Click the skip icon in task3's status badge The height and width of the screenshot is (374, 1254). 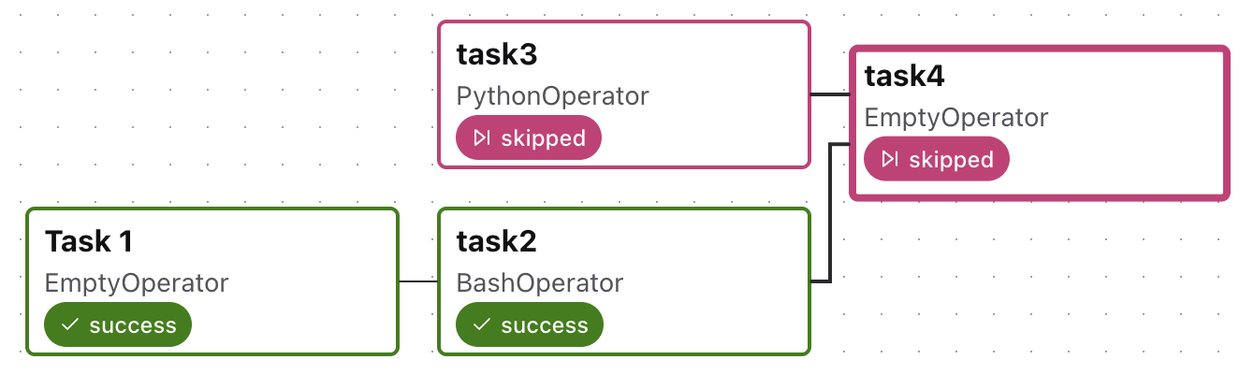coord(482,138)
